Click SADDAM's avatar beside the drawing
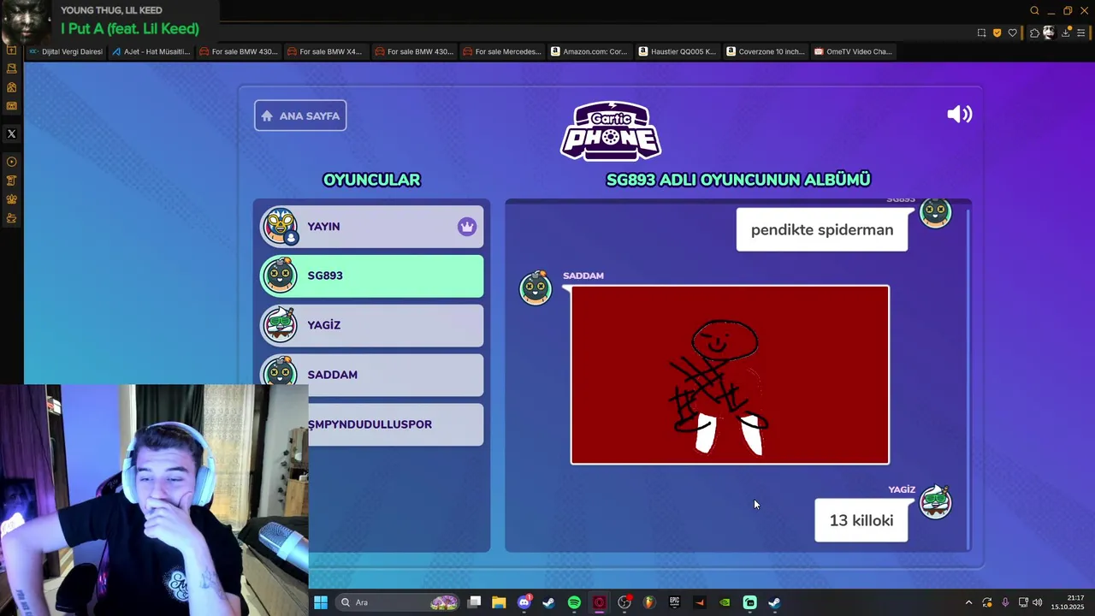 coord(536,287)
